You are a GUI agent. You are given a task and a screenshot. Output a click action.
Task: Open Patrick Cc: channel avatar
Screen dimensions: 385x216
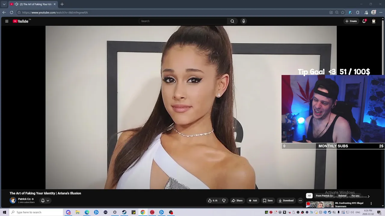[13, 200]
